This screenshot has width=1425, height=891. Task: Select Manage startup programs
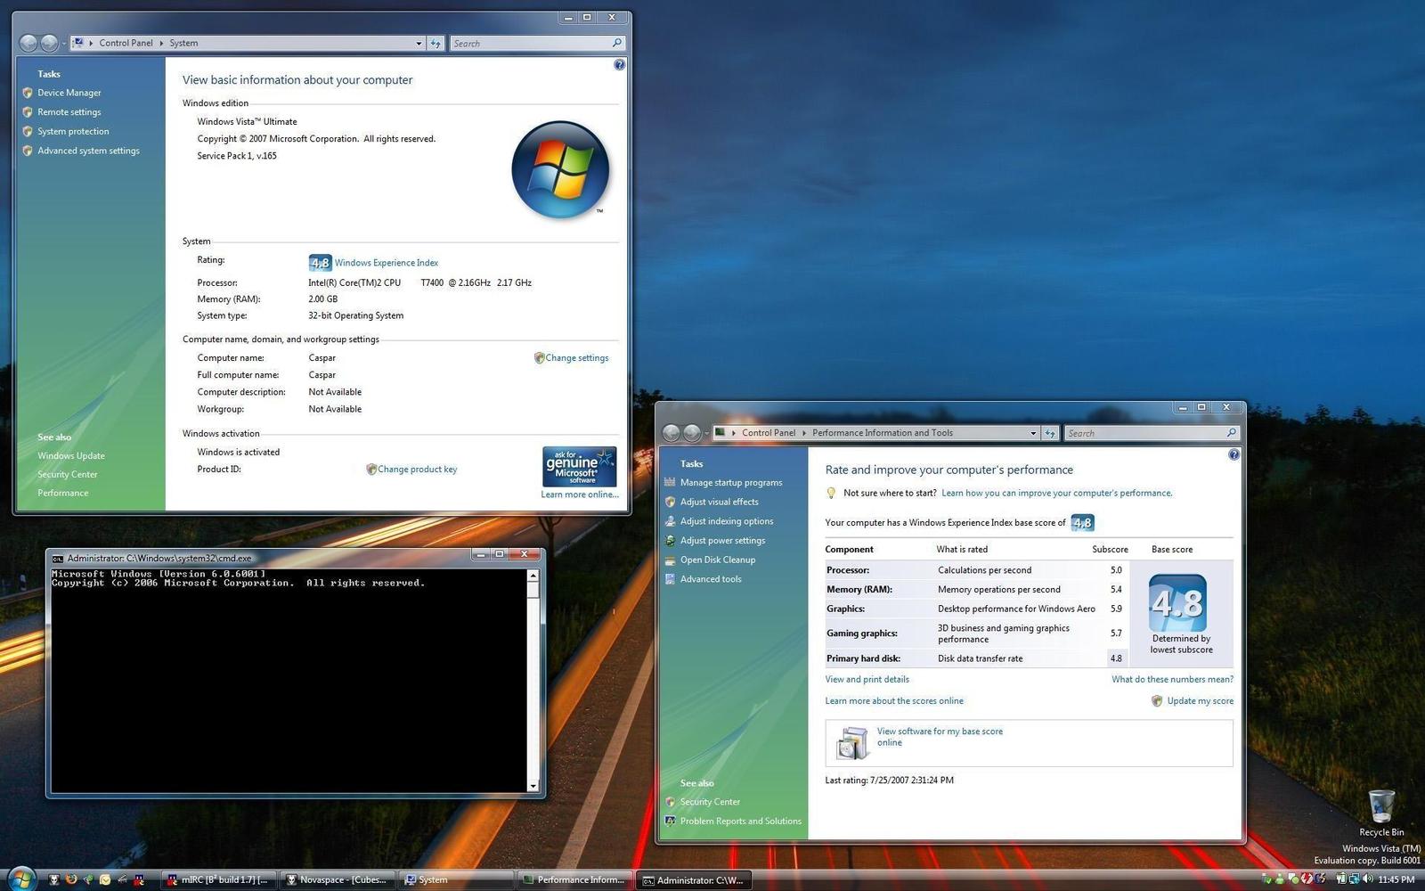pyautogui.click(x=730, y=482)
